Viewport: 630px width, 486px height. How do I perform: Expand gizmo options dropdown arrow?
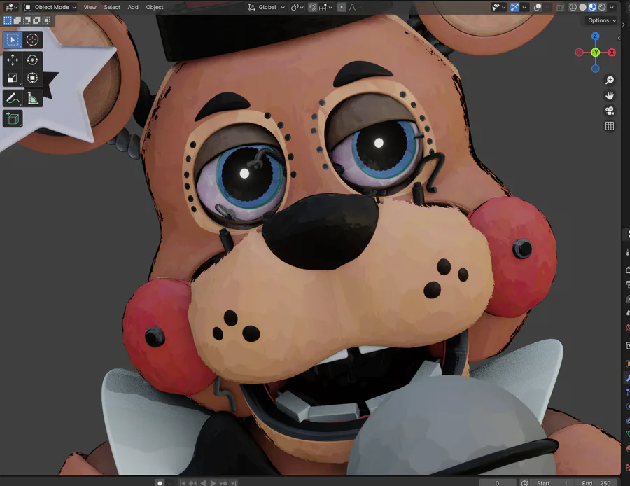[x=524, y=7]
